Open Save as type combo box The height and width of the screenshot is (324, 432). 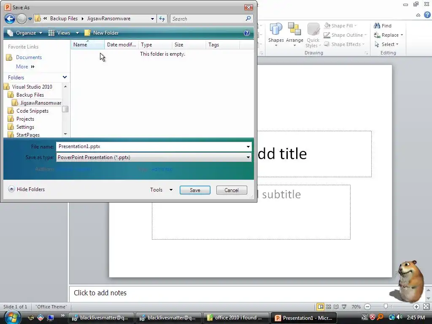(x=154, y=157)
